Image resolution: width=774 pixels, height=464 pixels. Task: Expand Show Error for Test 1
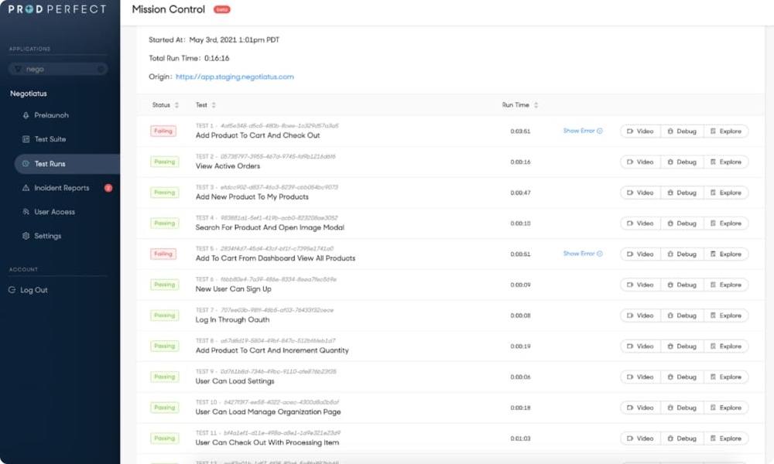tap(583, 131)
